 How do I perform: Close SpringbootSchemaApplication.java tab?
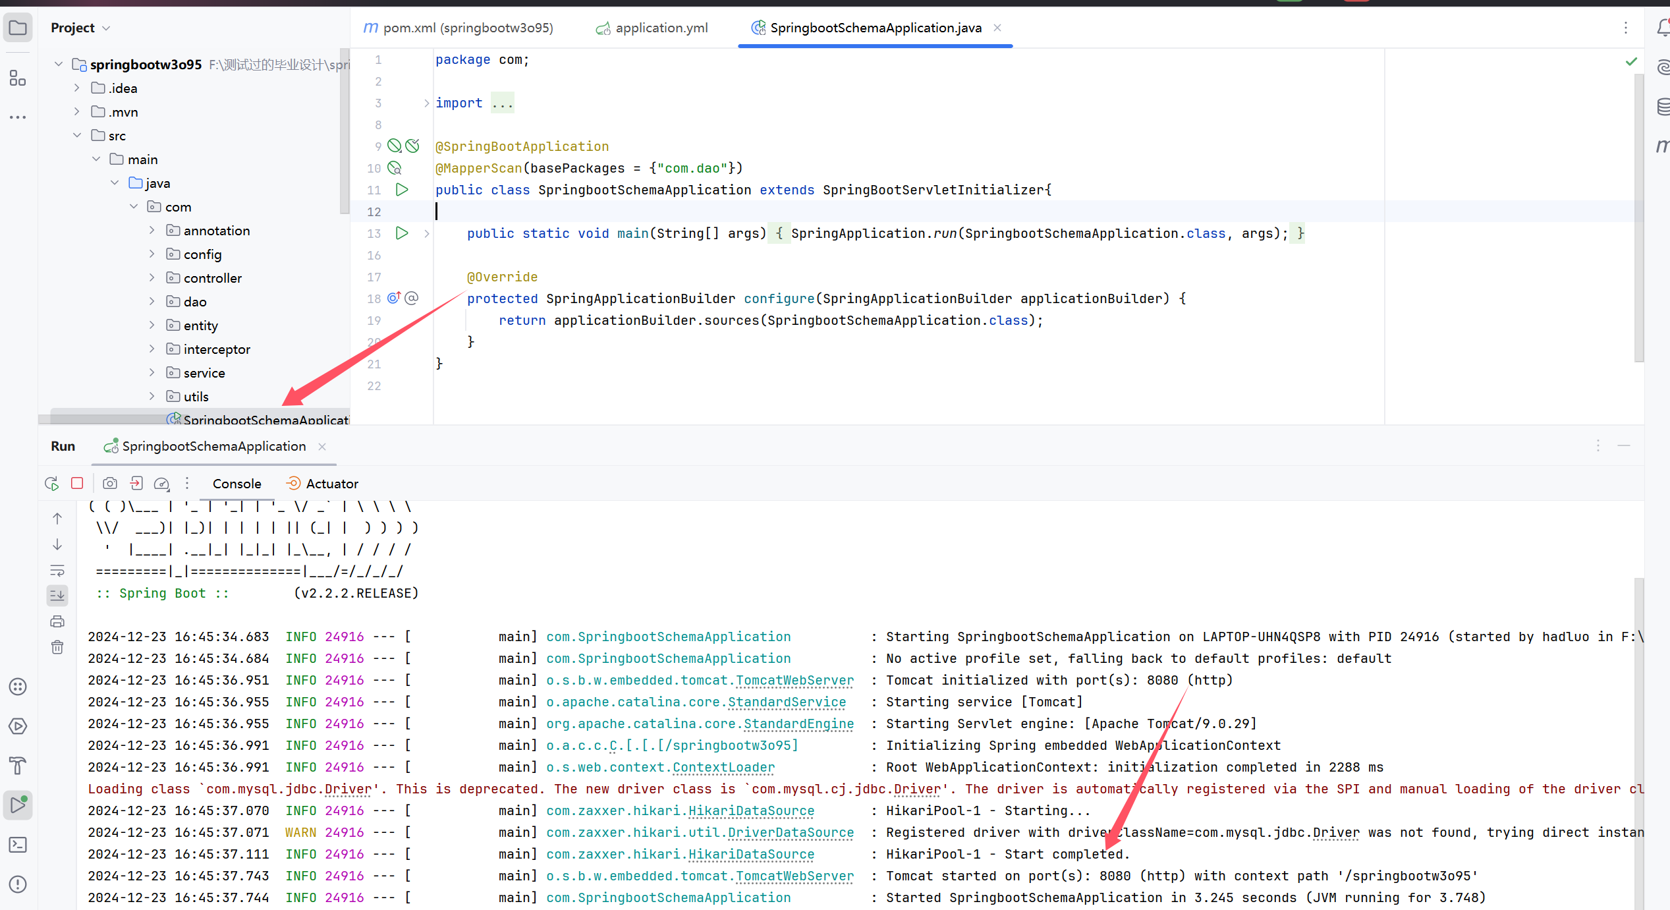[x=997, y=28]
